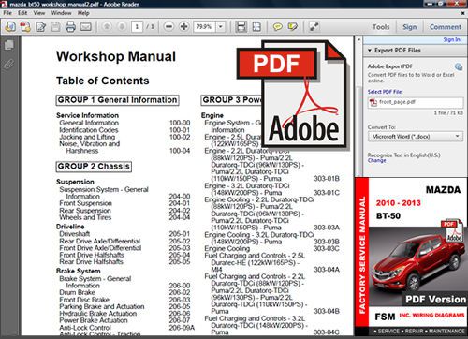Click the Edit/sign document toolbar icon
The width and height of the screenshot is (468, 339).
tap(40, 27)
